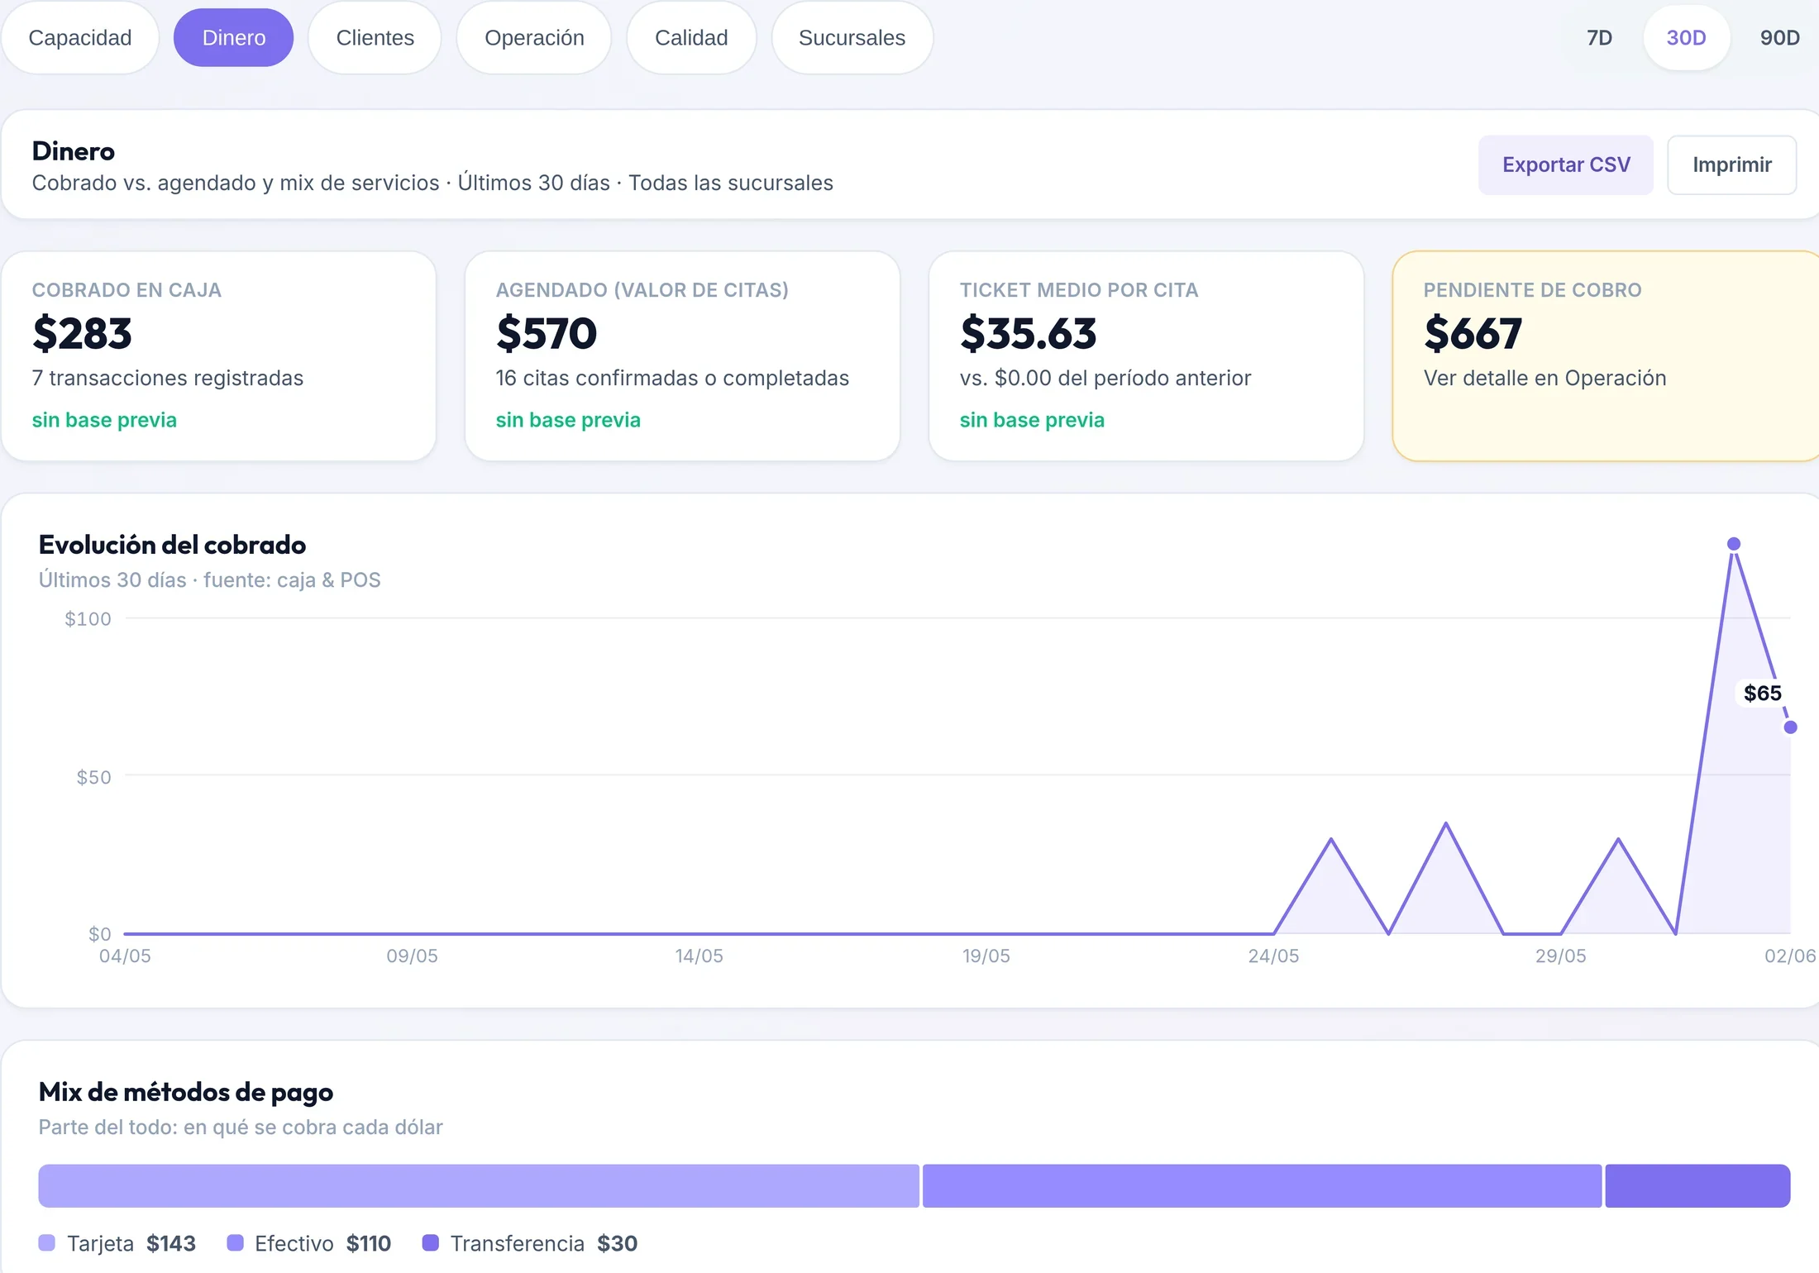Click '16 citas confirmadas o completadas' text
The image size is (1819, 1273).
pos(672,379)
